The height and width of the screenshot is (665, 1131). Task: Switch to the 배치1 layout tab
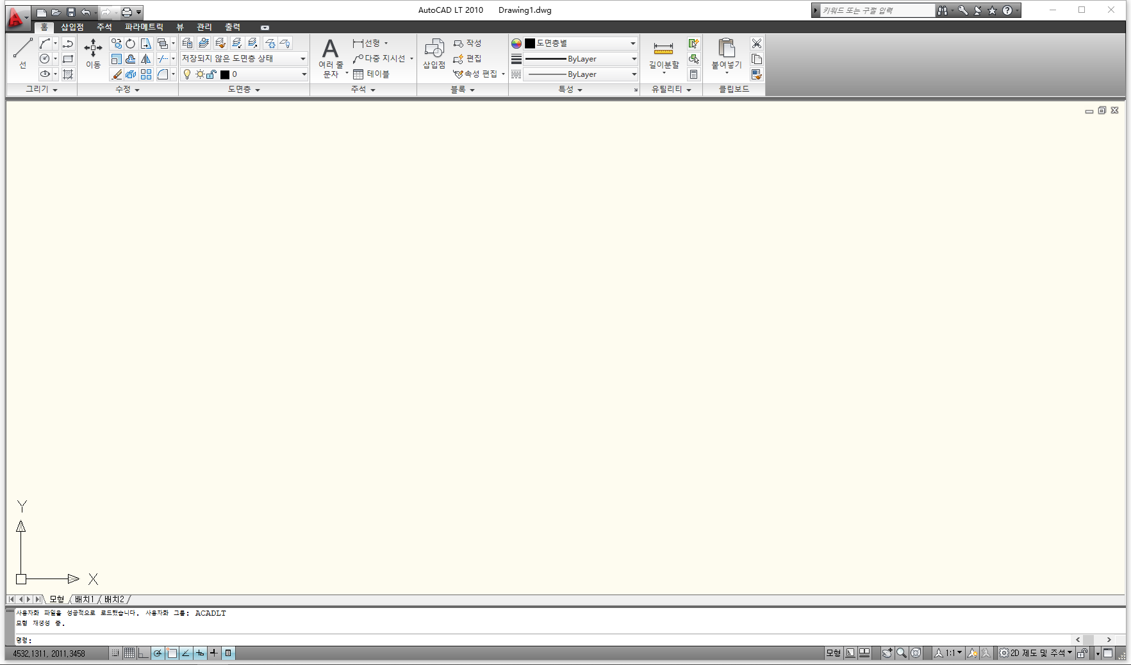(85, 599)
